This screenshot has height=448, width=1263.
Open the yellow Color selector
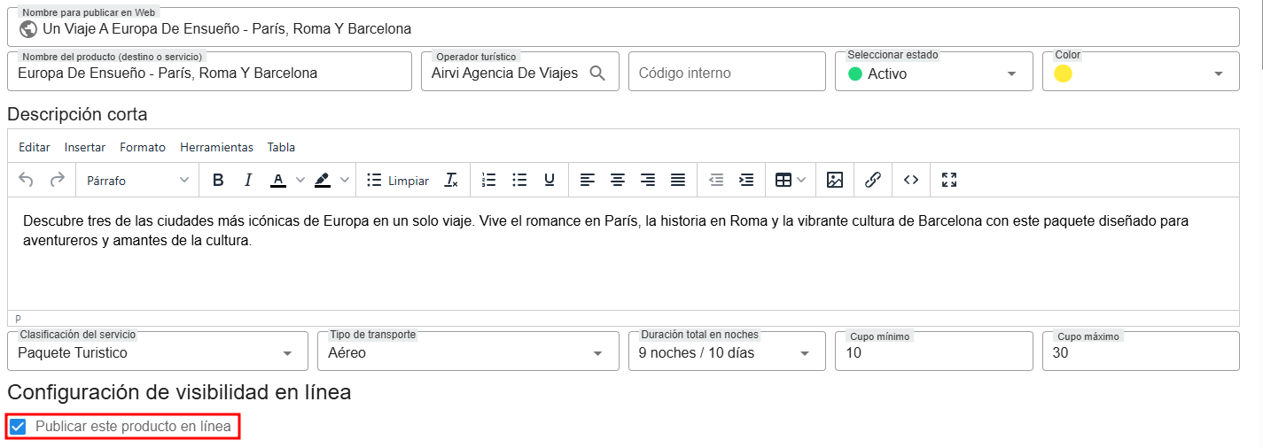tap(1141, 73)
